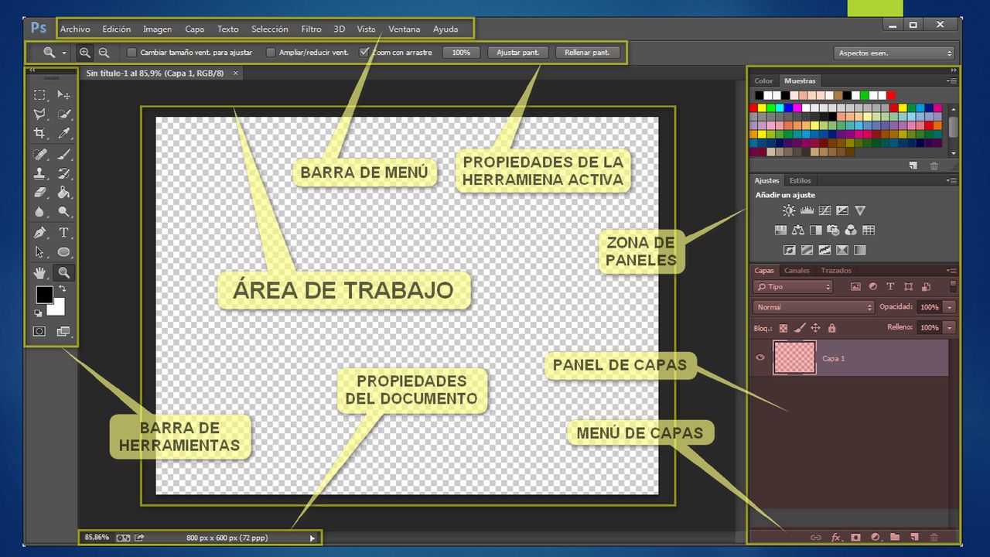Select the Move tool

[64, 95]
